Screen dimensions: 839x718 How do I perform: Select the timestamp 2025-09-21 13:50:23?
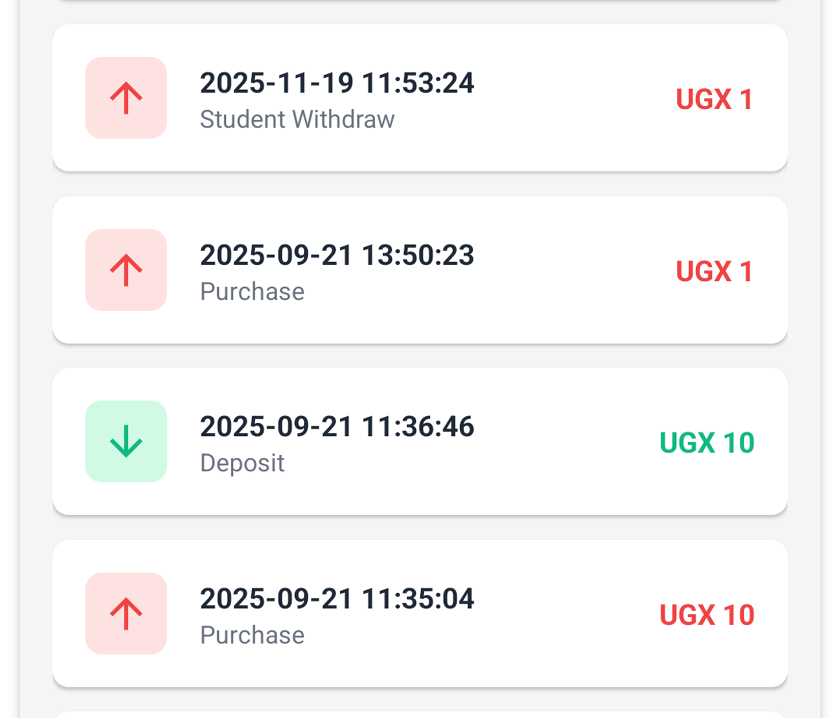point(337,255)
